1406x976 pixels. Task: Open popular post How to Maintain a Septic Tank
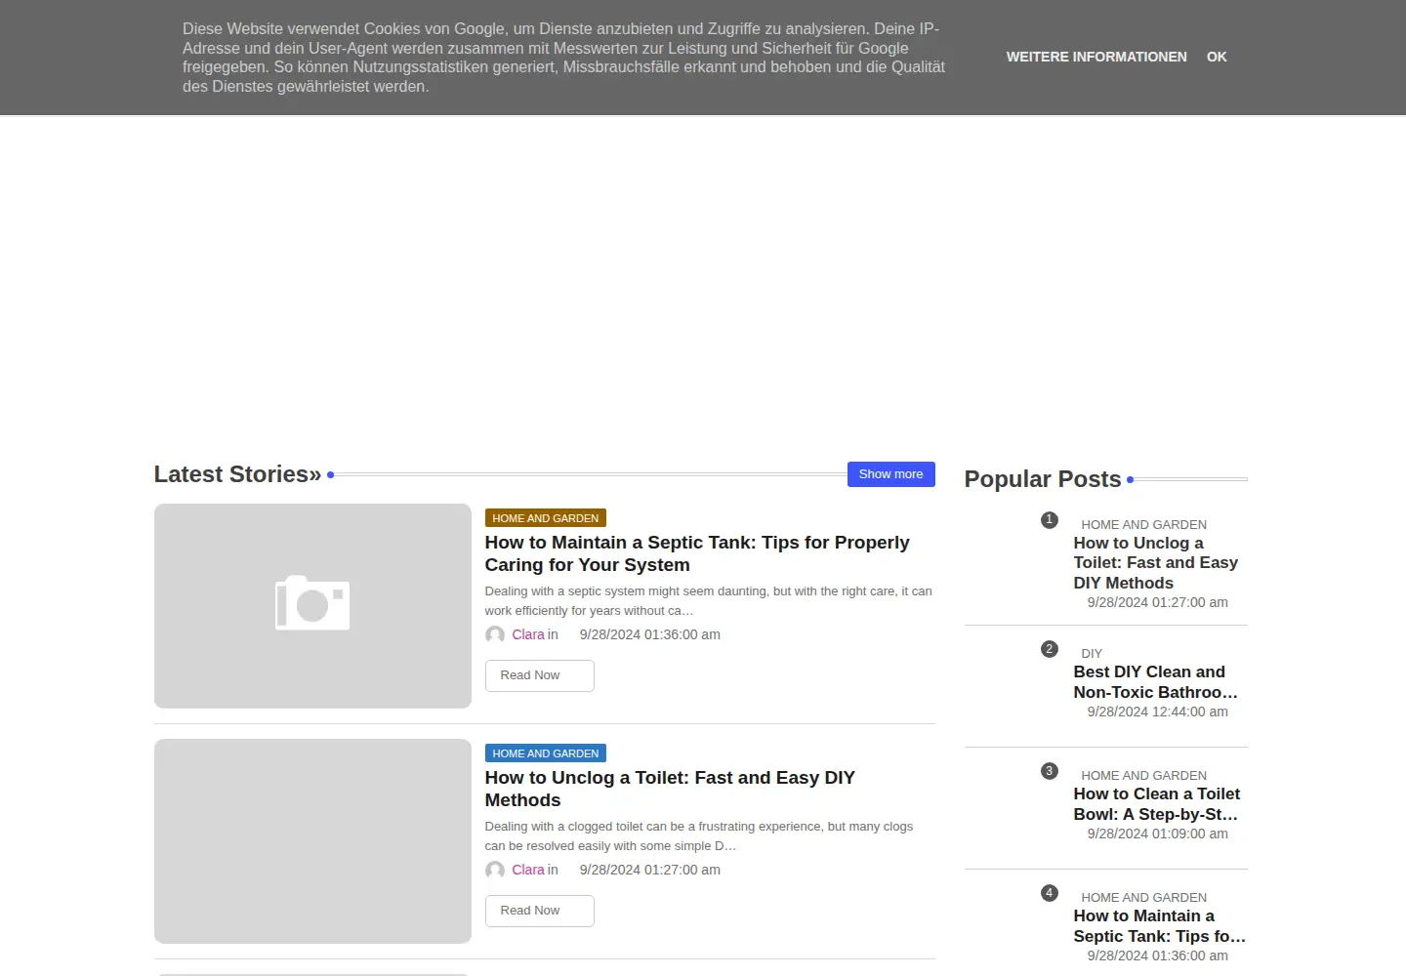1160,926
